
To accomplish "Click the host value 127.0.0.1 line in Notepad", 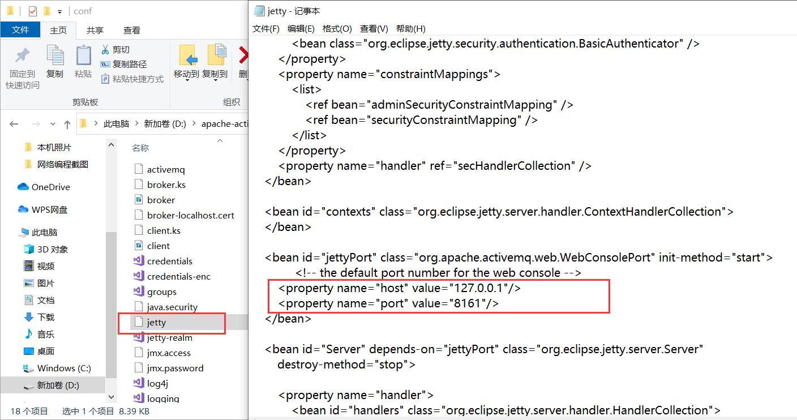I will point(399,288).
